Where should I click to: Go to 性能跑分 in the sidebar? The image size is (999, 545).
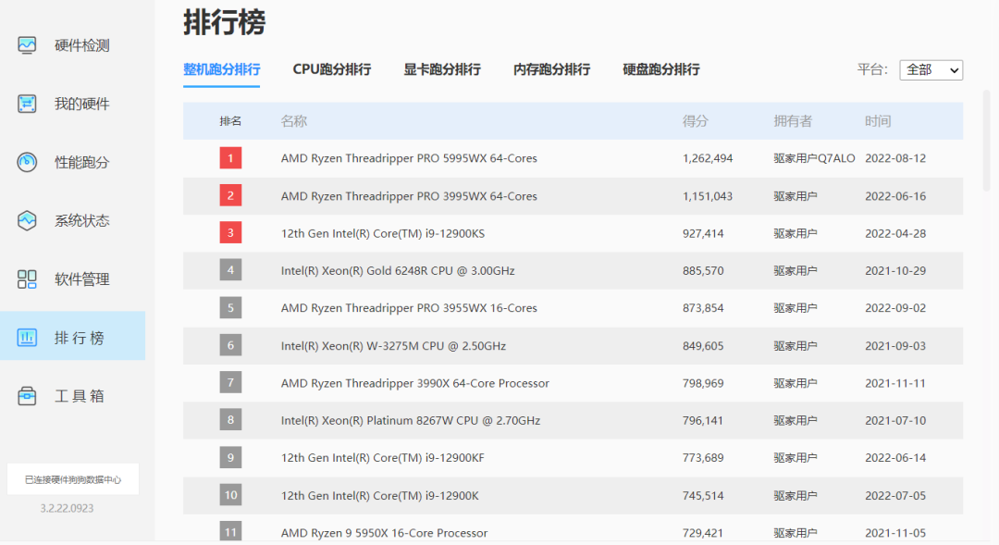point(82,163)
